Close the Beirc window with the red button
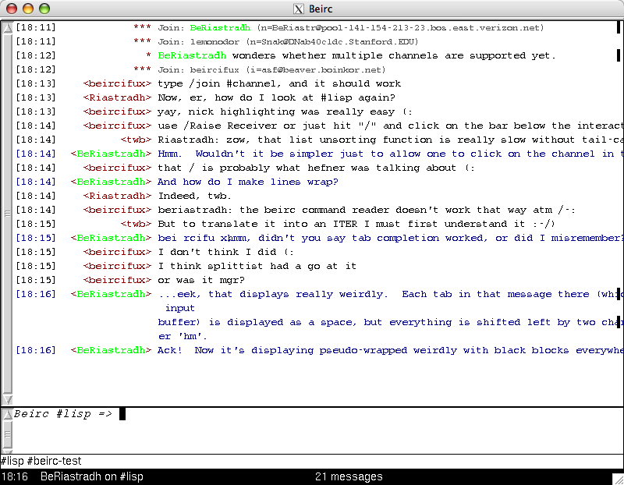Screen dimensions: 624x485 (12, 9)
